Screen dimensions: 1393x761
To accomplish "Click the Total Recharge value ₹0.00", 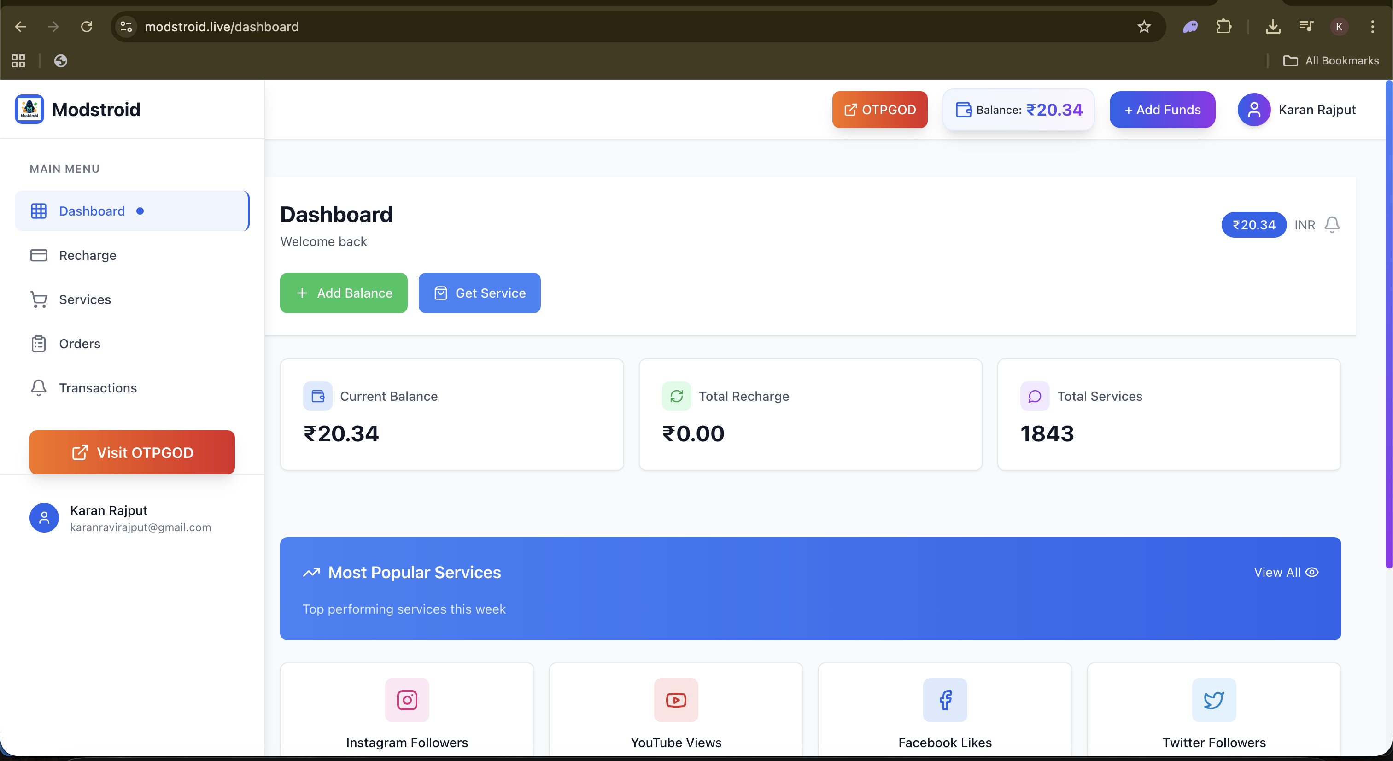I will pyautogui.click(x=693, y=433).
